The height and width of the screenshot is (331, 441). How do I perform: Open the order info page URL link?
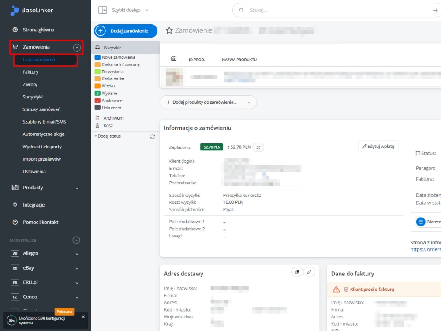coord(425,249)
